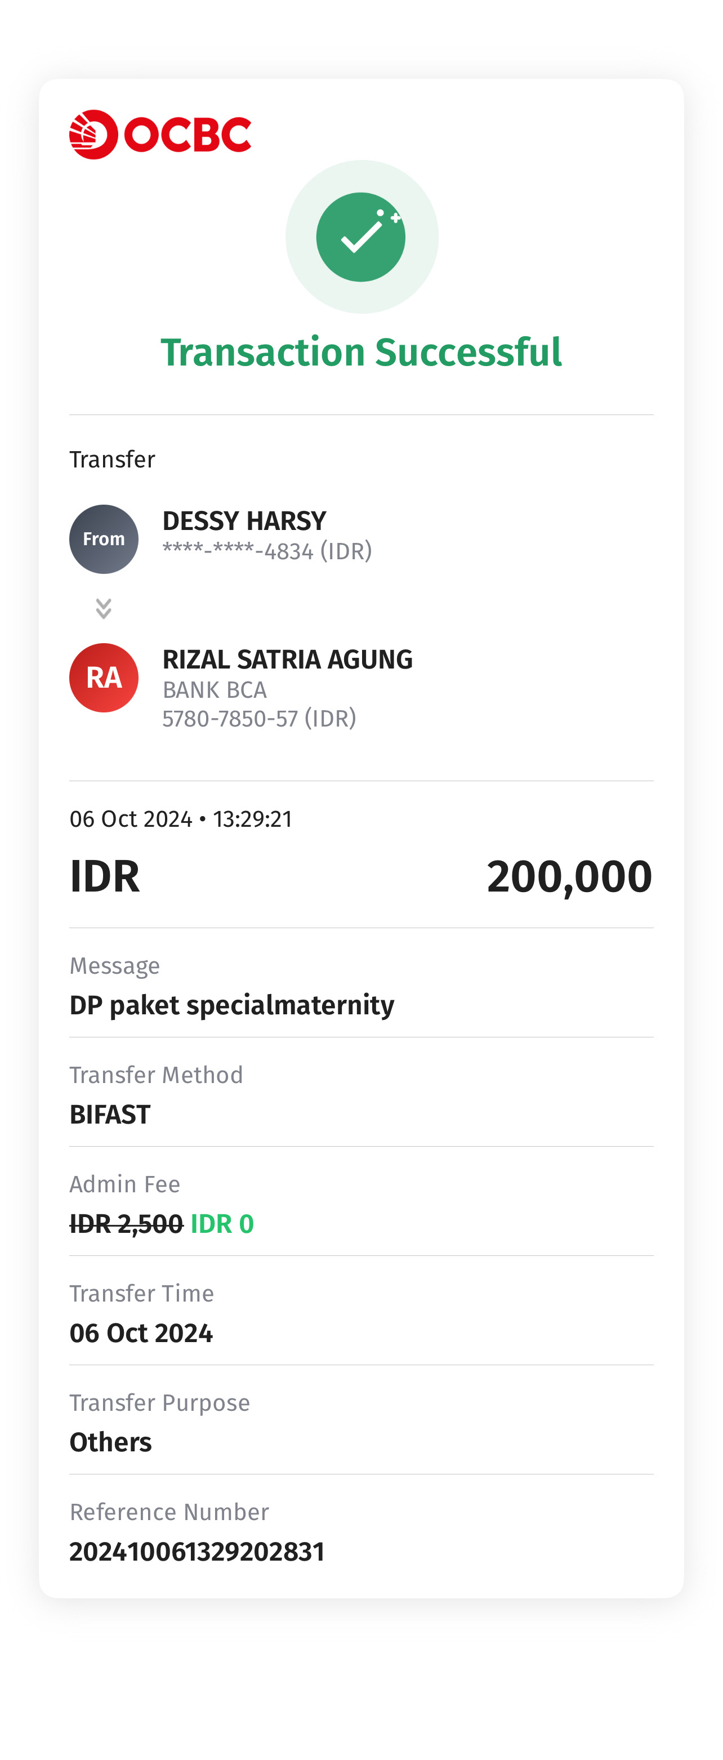This screenshot has width=723, height=1760.
Task: Click the 200,000 transfer amount
Action: tap(569, 876)
